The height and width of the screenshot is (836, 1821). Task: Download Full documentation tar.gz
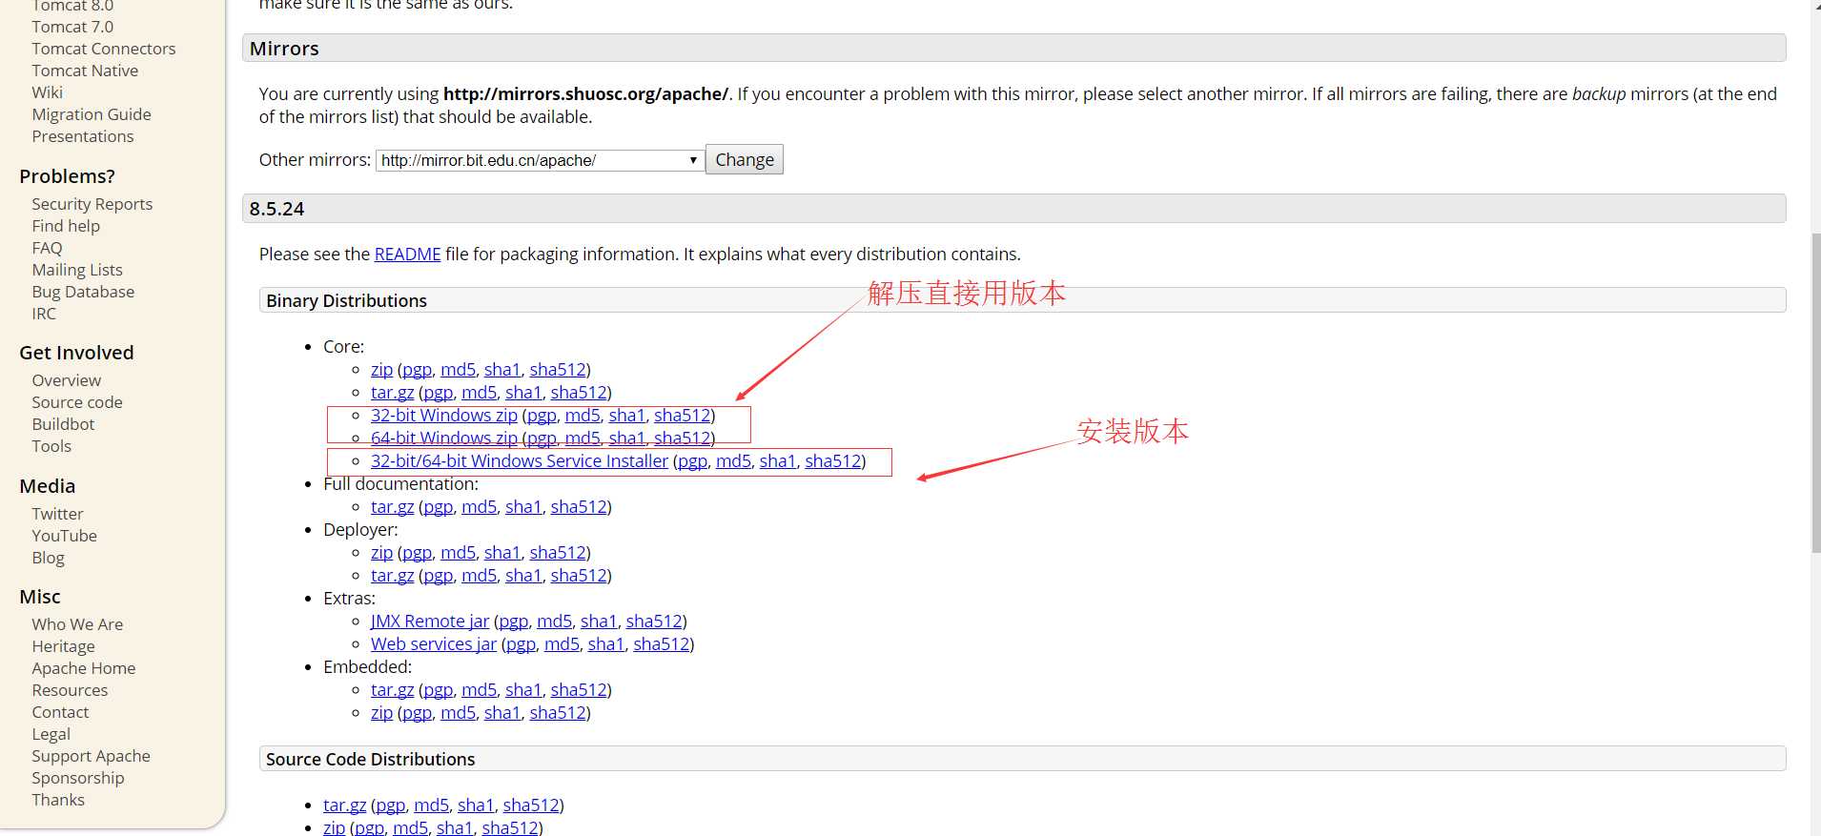tap(392, 506)
